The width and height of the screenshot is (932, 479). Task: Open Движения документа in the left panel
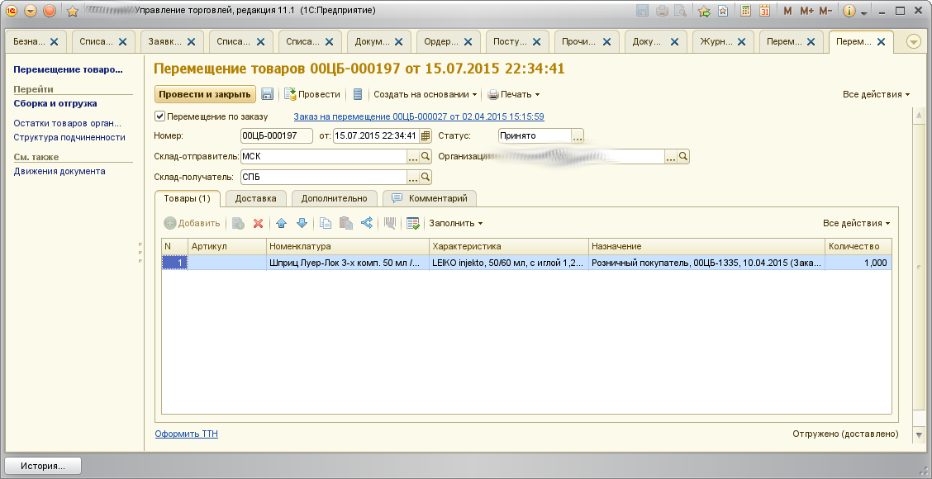(59, 171)
